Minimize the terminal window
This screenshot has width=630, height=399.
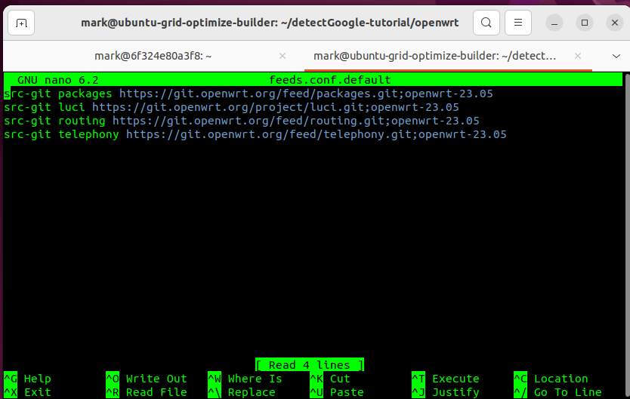coord(554,23)
